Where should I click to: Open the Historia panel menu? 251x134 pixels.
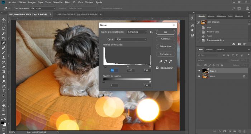coord(248,16)
